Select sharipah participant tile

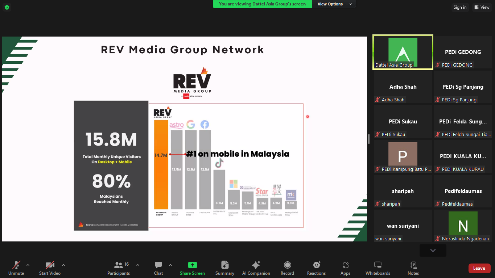403,191
